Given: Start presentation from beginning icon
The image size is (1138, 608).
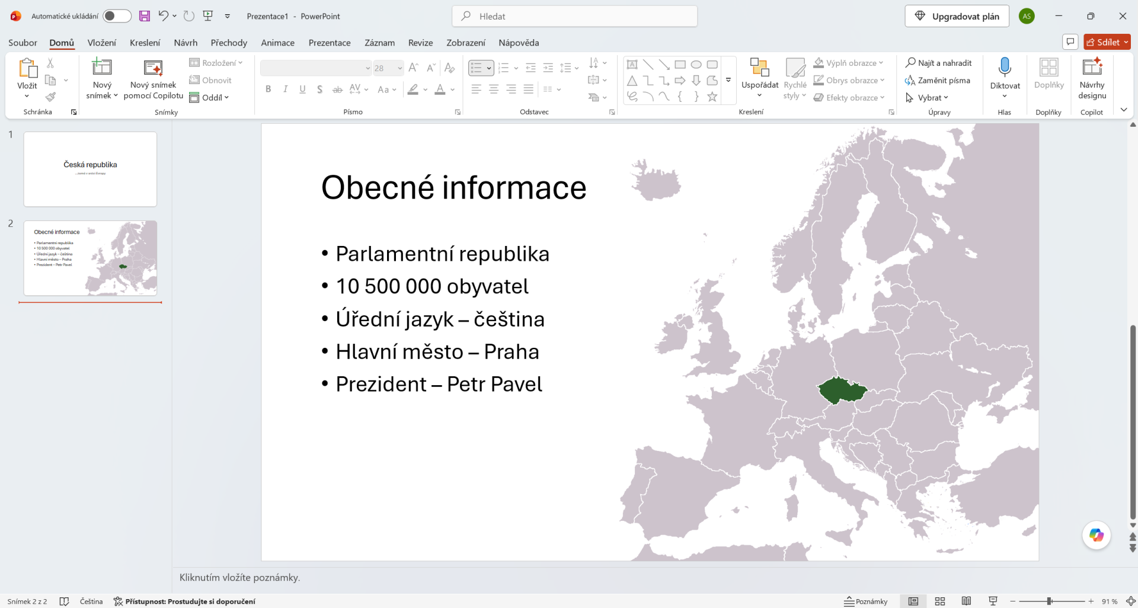Looking at the screenshot, I should 208,16.
